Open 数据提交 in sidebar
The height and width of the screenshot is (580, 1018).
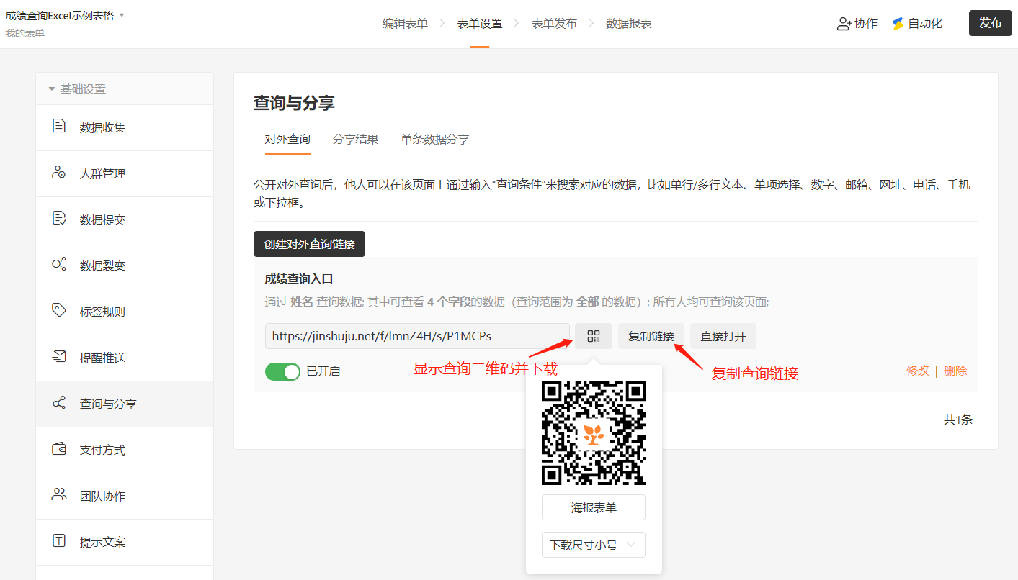[125, 219]
